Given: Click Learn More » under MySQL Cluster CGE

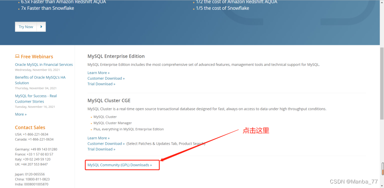Looking at the screenshot, I should (x=98, y=138).
